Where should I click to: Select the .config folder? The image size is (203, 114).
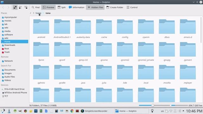click(x=125, y=29)
